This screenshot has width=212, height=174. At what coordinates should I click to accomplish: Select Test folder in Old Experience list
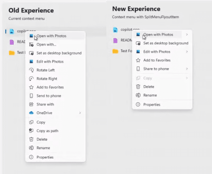(17, 52)
